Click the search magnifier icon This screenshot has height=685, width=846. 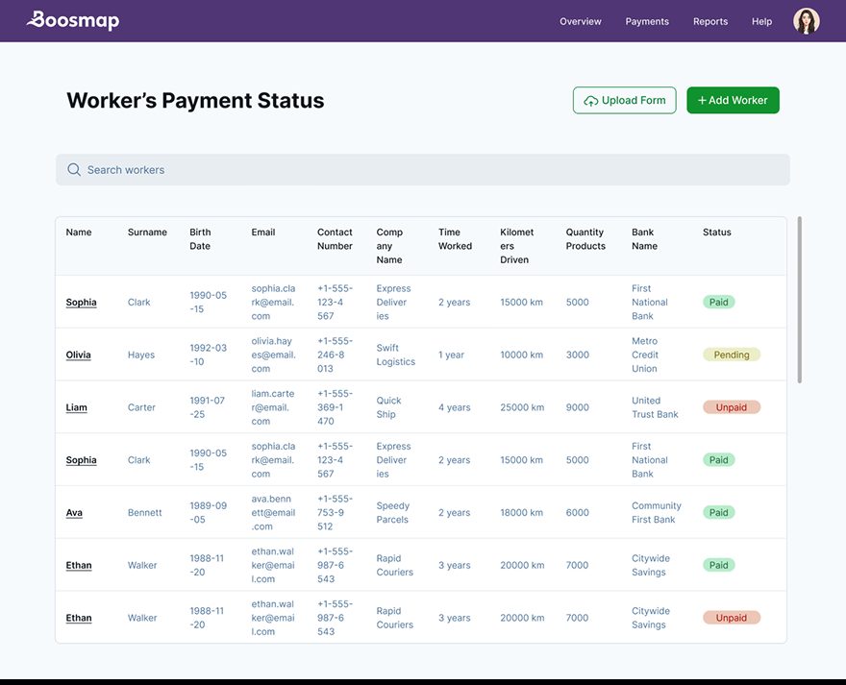click(74, 170)
